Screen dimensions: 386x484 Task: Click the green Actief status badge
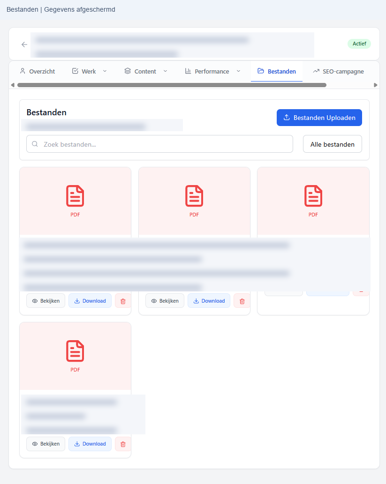click(x=359, y=44)
